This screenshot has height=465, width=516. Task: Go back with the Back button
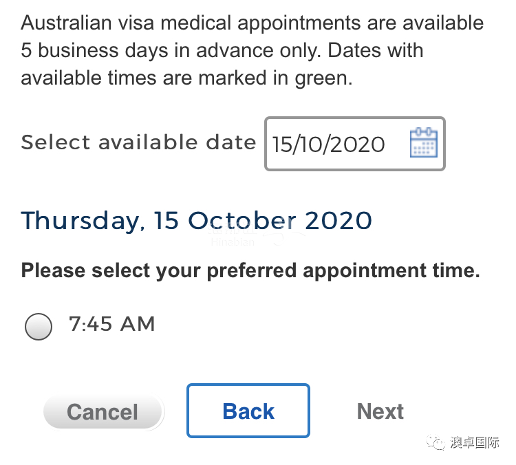248,411
